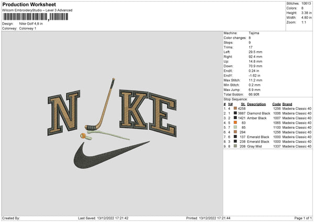The width and height of the screenshot is (314, 222).
Task: Click thread code '1007'
Action: (x=277, y=118)
